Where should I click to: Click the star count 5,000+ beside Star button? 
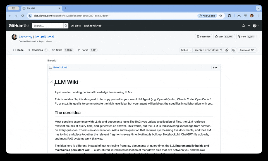tap(228, 37)
